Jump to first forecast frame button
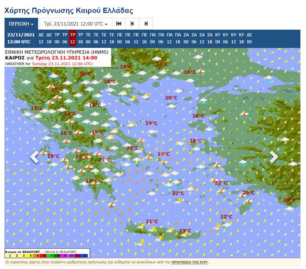This screenshot has height=269, width=306. click(x=119, y=24)
